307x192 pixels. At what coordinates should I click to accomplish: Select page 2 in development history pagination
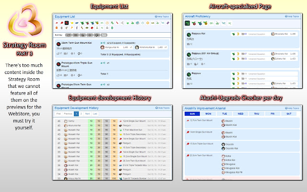tap(81, 114)
